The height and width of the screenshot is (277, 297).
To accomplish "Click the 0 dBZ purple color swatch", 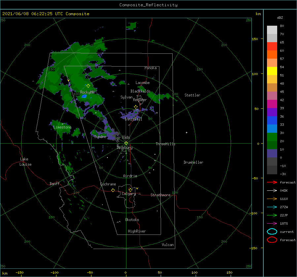I will pyautogui.click(x=272, y=153).
